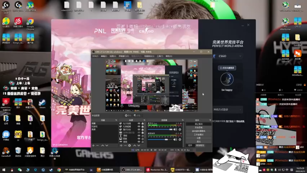Image resolution: width=307 pixels, height=173 pixels.
Task: Open the 用户协议 link in Perfect World Arena
Action: click(229, 121)
